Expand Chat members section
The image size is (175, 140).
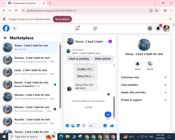tap(144, 85)
